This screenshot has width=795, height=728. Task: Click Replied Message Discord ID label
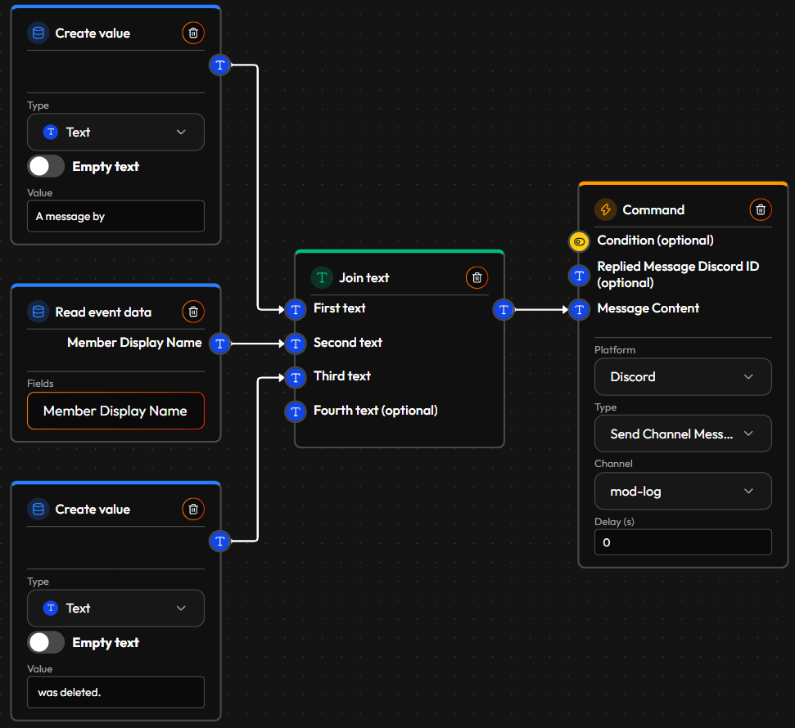tap(678, 274)
